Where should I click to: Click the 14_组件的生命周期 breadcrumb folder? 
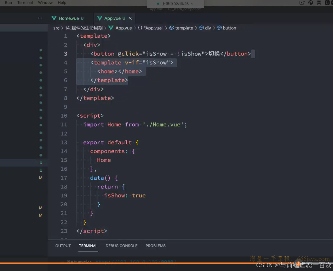84,28
